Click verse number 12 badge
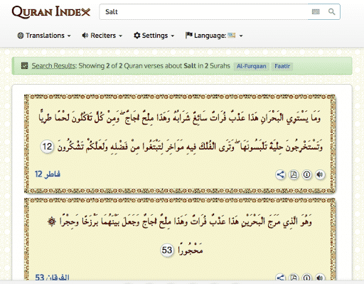 47,147
